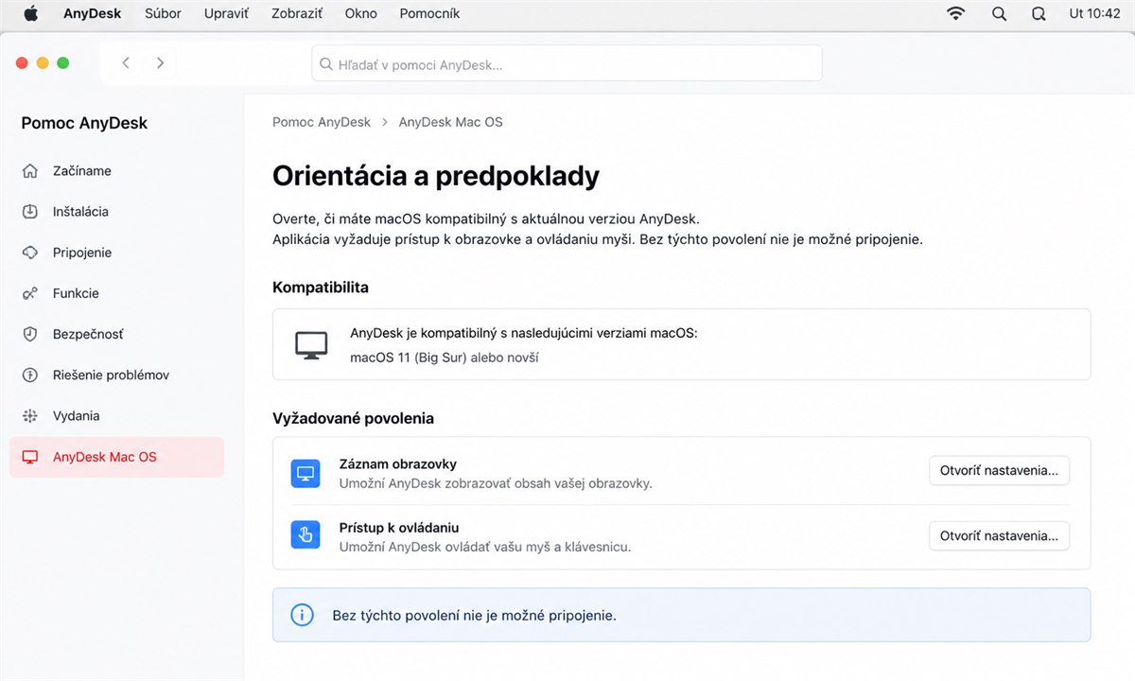The image size is (1135, 681).
Task: Open the Súbor menu
Action: pos(163,13)
